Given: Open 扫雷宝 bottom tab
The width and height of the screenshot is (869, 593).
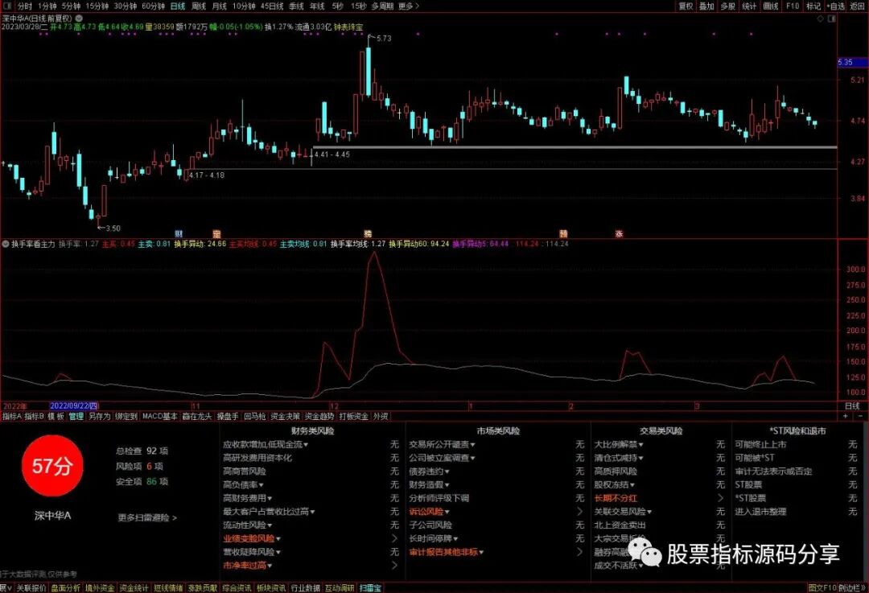Looking at the screenshot, I should [370, 588].
